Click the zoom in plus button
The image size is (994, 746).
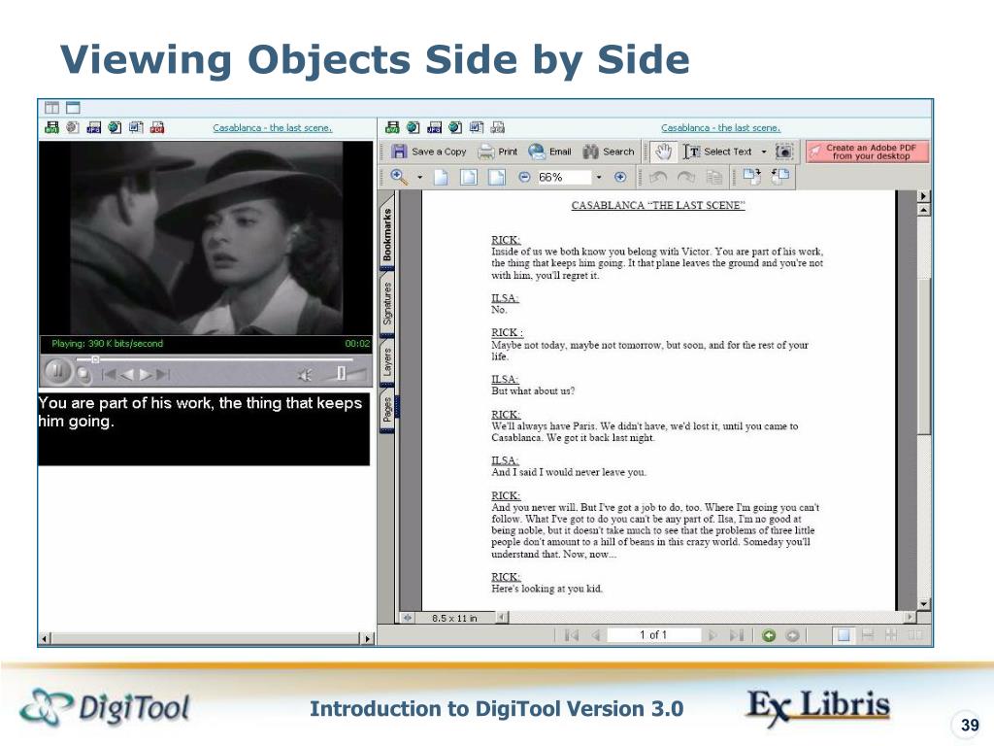[620, 177]
